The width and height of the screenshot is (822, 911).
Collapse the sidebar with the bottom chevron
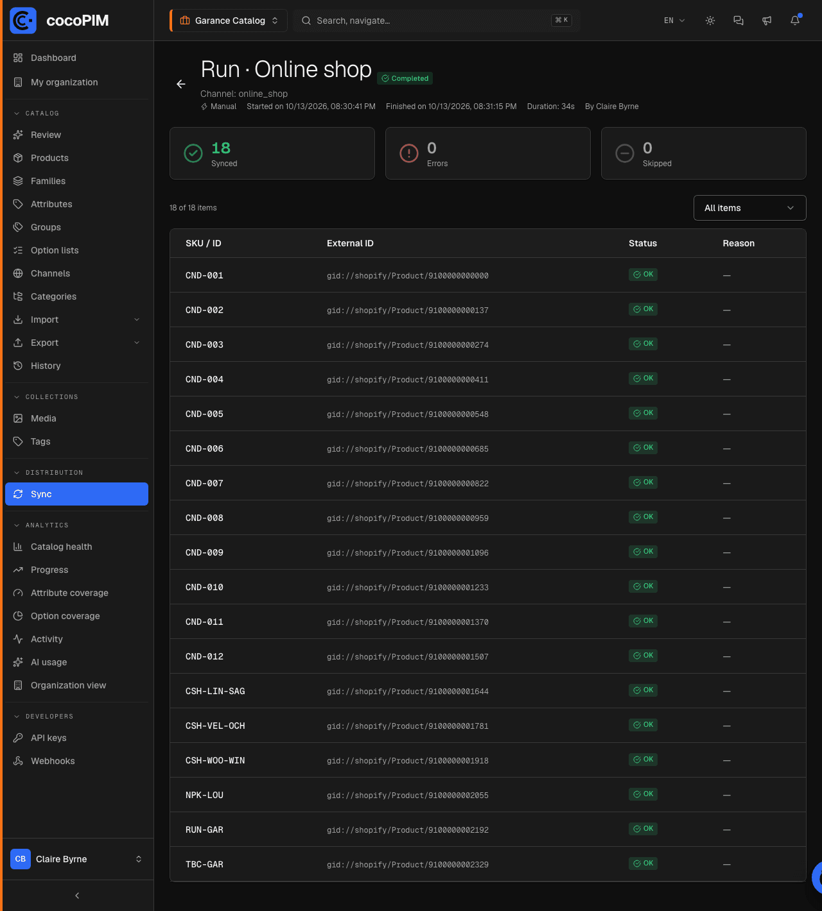tap(77, 896)
